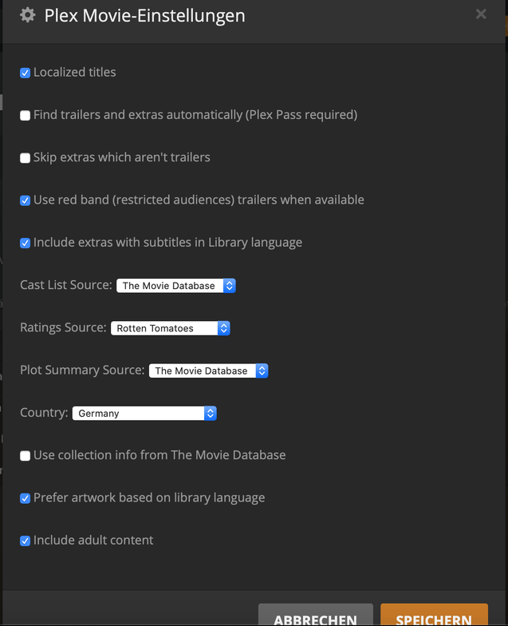Disable red band trailers checkbox
Image resolution: width=508 pixels, height=626 pixels.
26,200
